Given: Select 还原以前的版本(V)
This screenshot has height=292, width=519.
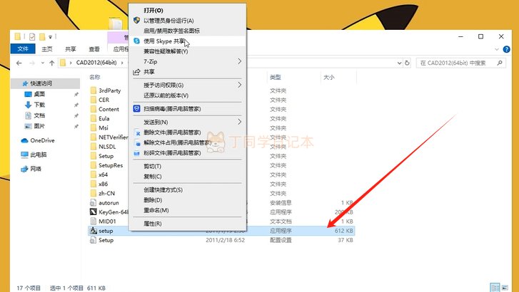Looking at the screenshot, I should [x=187, y=95].
